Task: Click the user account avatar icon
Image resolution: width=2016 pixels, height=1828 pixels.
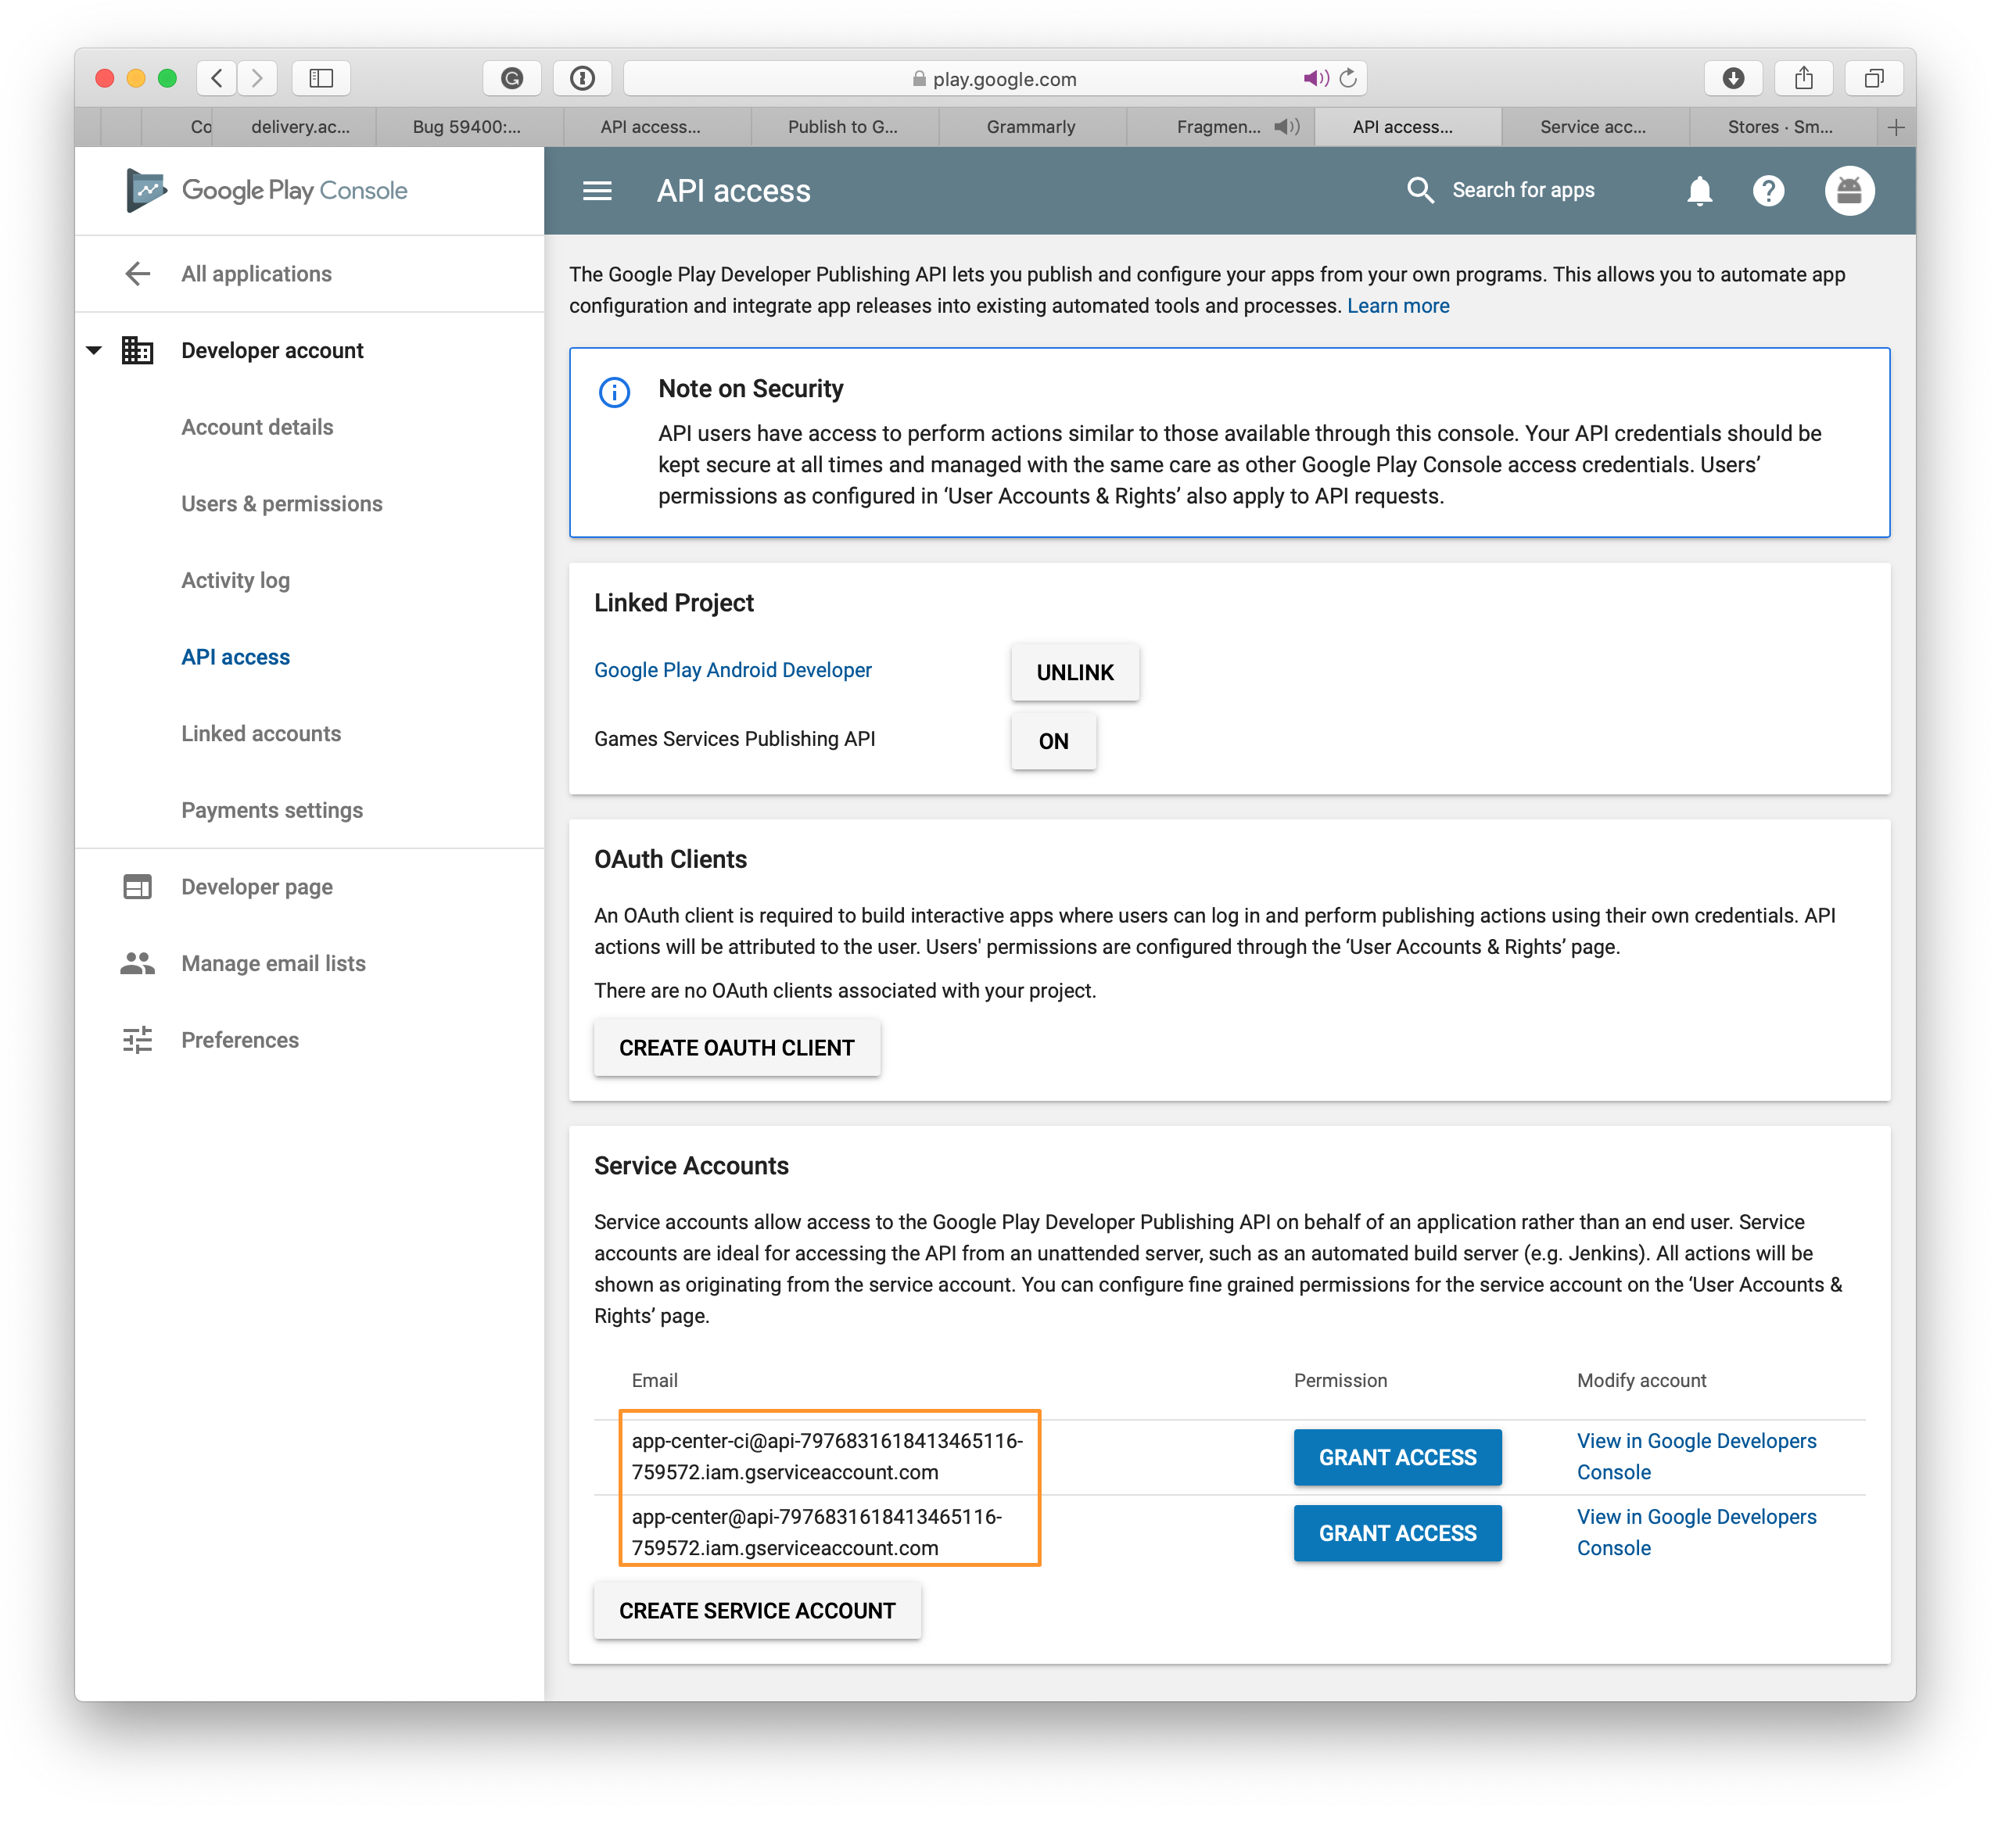Action: (1851, 190)
